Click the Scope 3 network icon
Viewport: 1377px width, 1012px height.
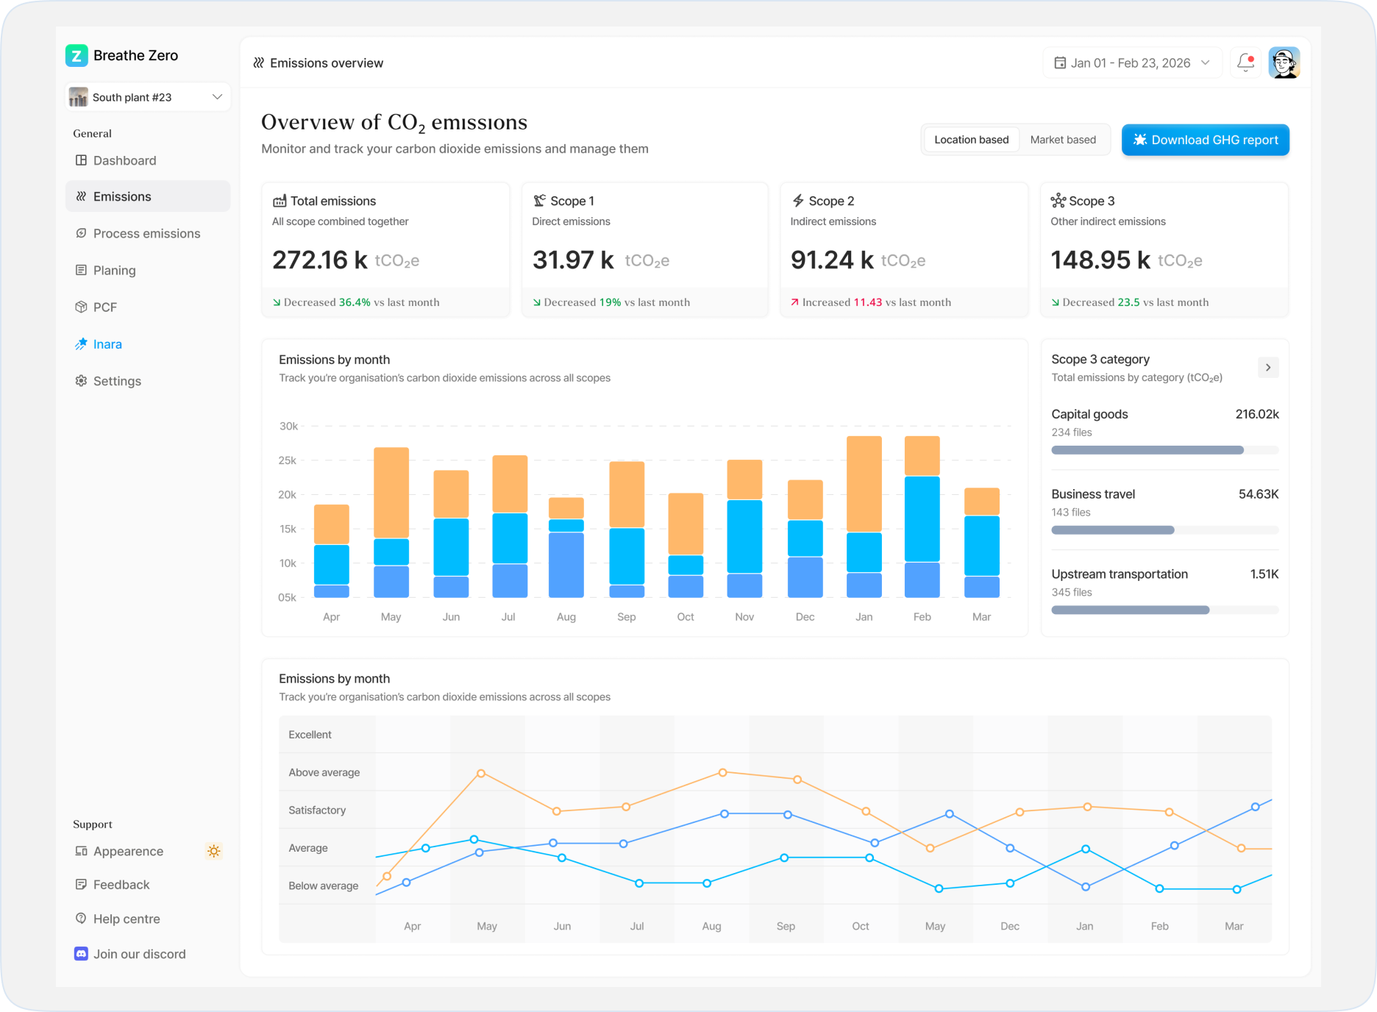[x=1058, y=201]
